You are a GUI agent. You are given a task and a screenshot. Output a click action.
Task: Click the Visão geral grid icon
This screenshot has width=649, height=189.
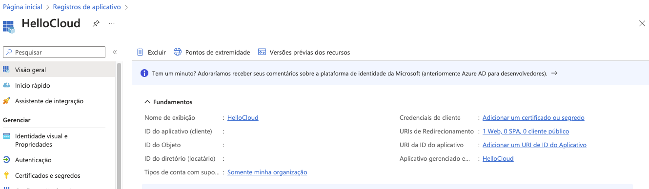tap(6, 70)
